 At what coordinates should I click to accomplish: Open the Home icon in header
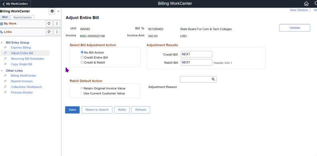coord(306,4)
